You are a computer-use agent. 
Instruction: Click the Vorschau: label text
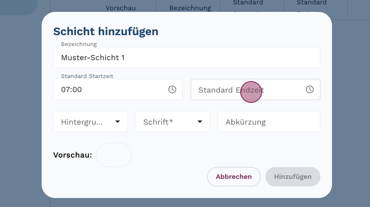[x=72, y=155]
